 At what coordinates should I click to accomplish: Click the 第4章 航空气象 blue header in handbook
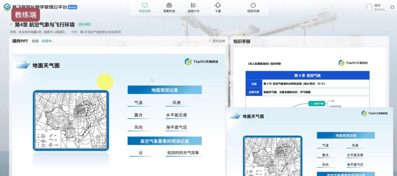click(x=307, y=76)
